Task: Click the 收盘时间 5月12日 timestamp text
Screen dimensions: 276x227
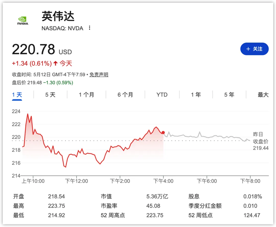Action: [49, 75]
